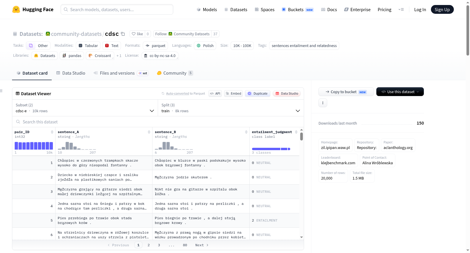This screenshot has height=253, width=470.
Task: Select the Dataset card tab
Action: 32,73
